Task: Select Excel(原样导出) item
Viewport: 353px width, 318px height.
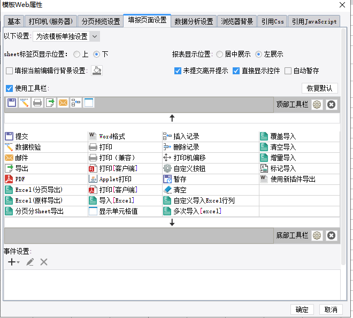Action: [x=46, y=200]
